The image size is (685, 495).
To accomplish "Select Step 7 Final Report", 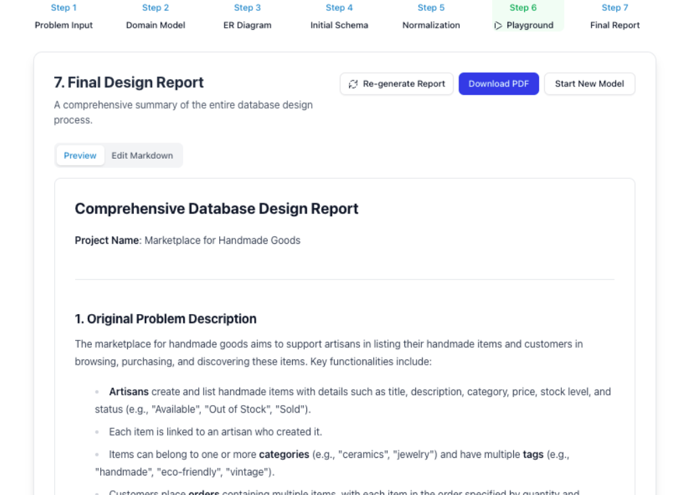I will point(615,16).
